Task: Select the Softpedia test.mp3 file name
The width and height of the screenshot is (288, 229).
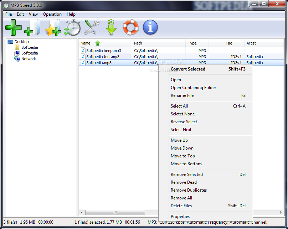Action: 103,57
